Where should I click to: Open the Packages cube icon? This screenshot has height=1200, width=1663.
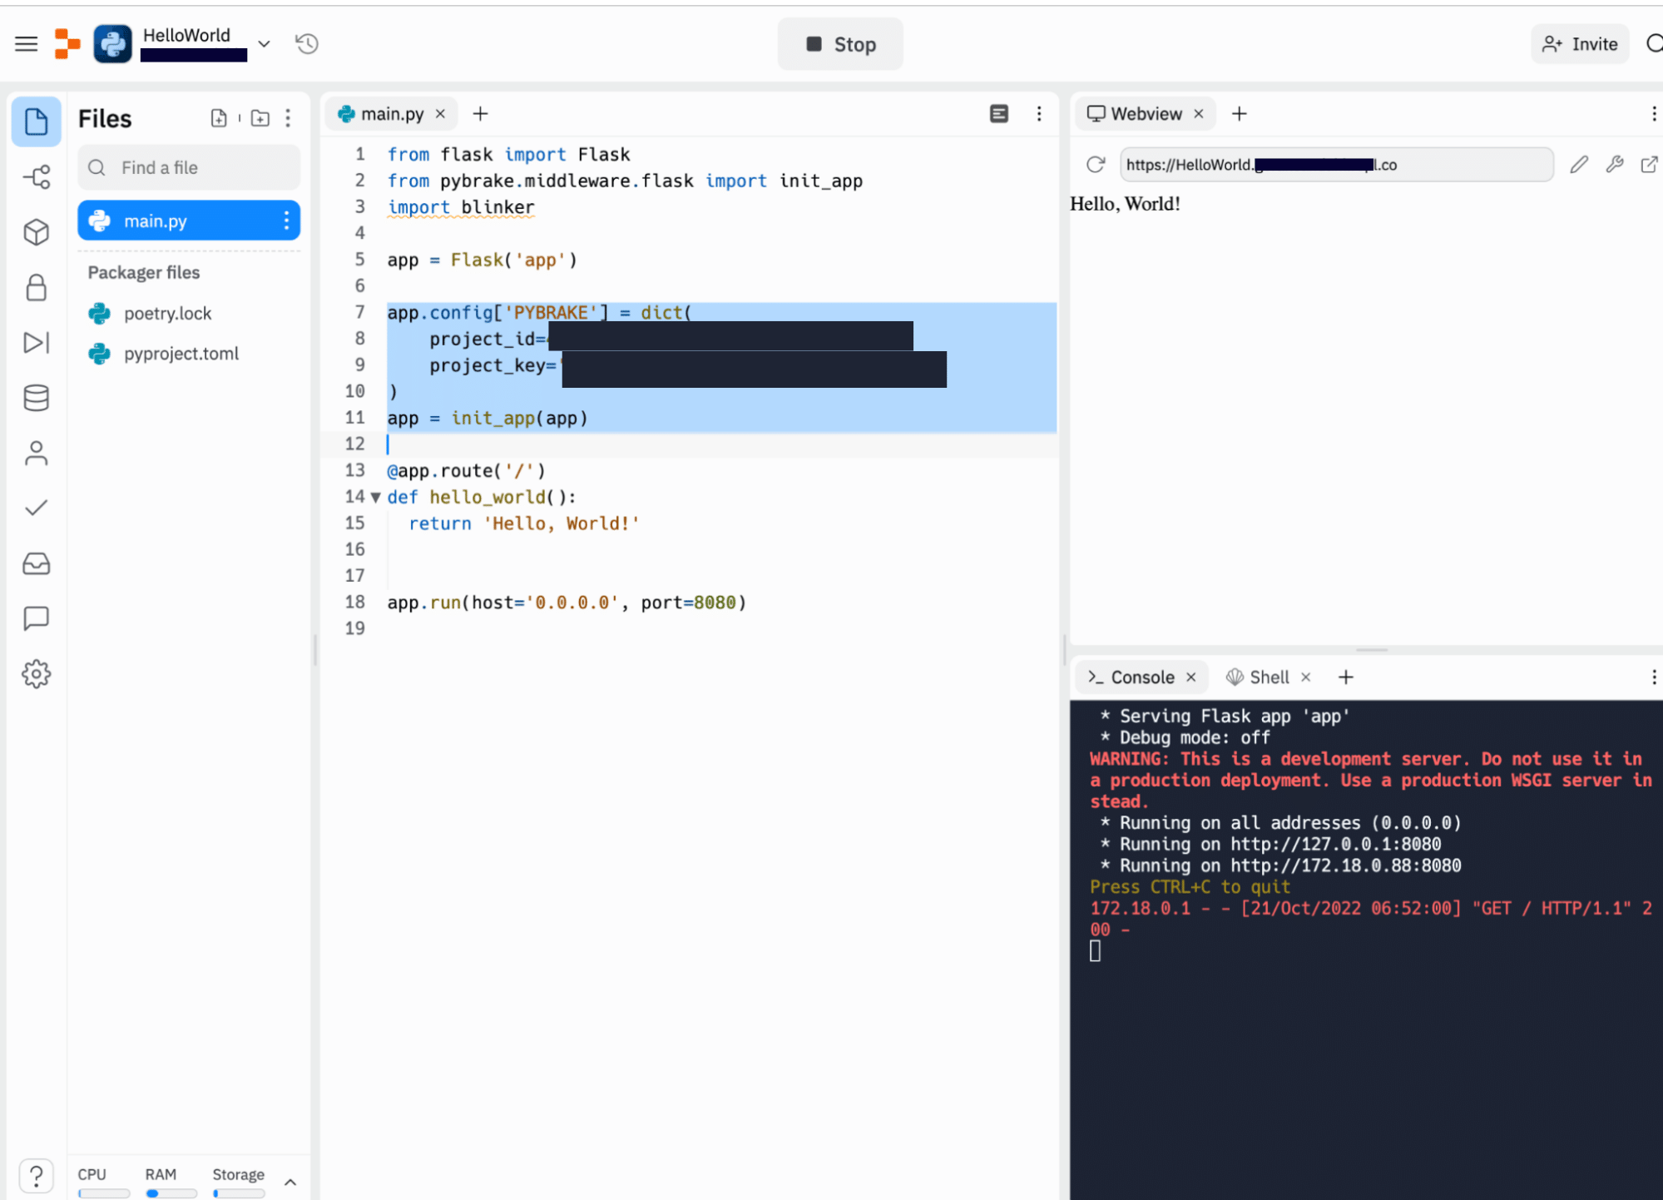[37, 232]
